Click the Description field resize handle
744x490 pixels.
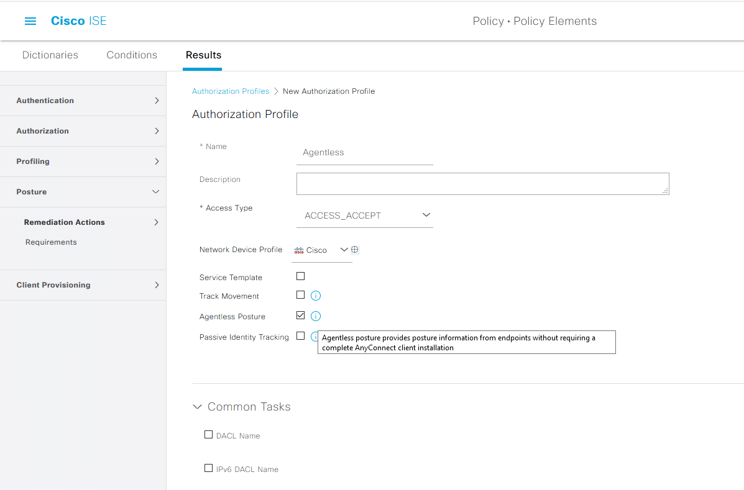[x=665, y=191]
